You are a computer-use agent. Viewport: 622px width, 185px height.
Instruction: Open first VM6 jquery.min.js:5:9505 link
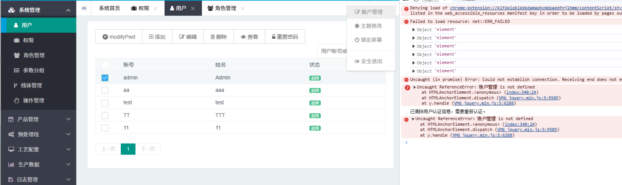click(x=529, y=98)
